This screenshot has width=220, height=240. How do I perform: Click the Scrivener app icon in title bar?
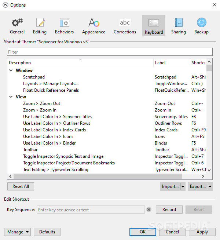coord(5,5)
